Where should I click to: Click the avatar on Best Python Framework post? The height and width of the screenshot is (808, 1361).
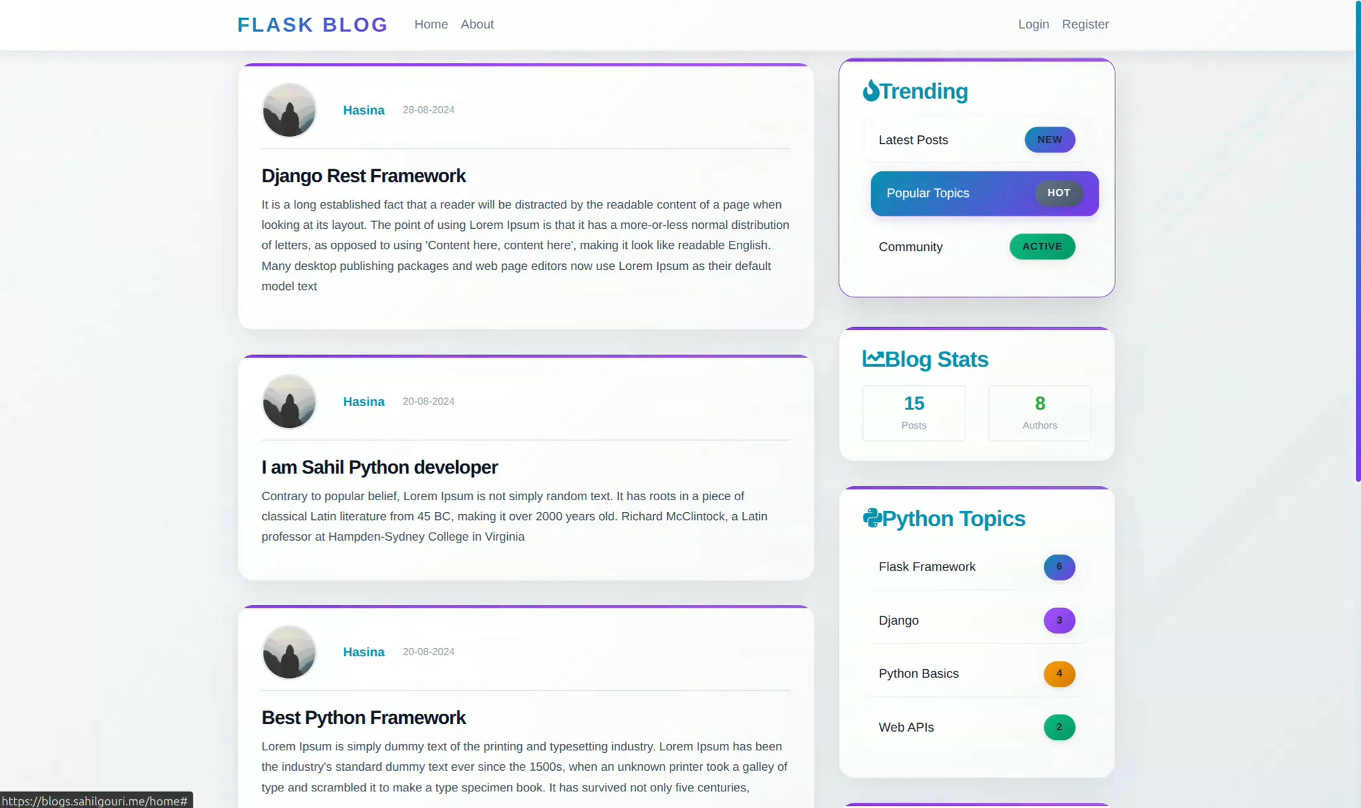289,652
